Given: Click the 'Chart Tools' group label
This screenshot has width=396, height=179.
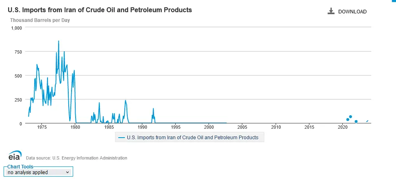Looking at the screenshot, I should [20, 166].
